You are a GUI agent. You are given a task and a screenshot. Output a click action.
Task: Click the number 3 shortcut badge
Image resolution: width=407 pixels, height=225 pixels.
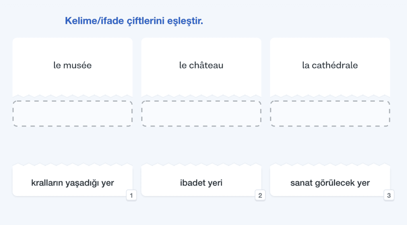point(389,195)
